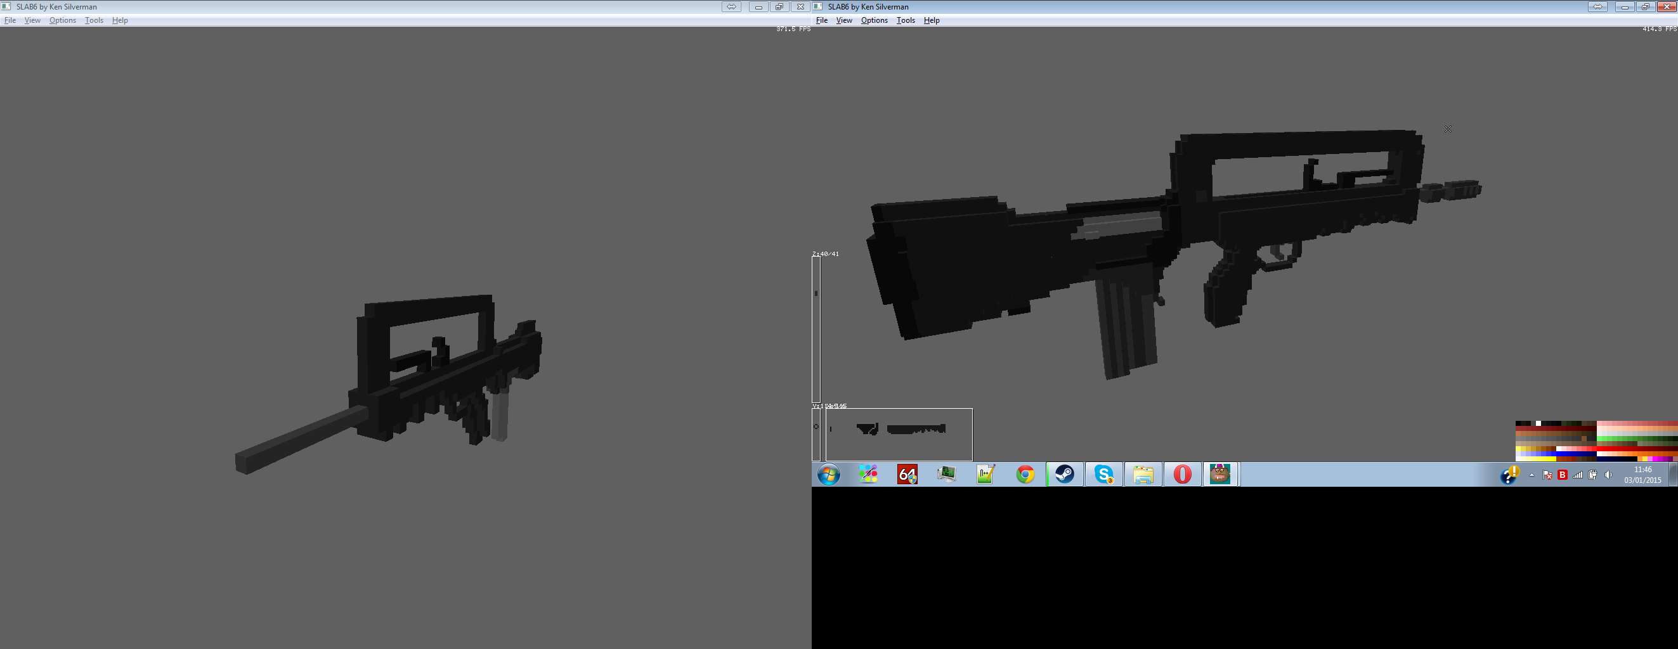This screenshot has height=649, width=1678.
Task: Open View menu in left SLAB6 window
Action: (32, 20)
